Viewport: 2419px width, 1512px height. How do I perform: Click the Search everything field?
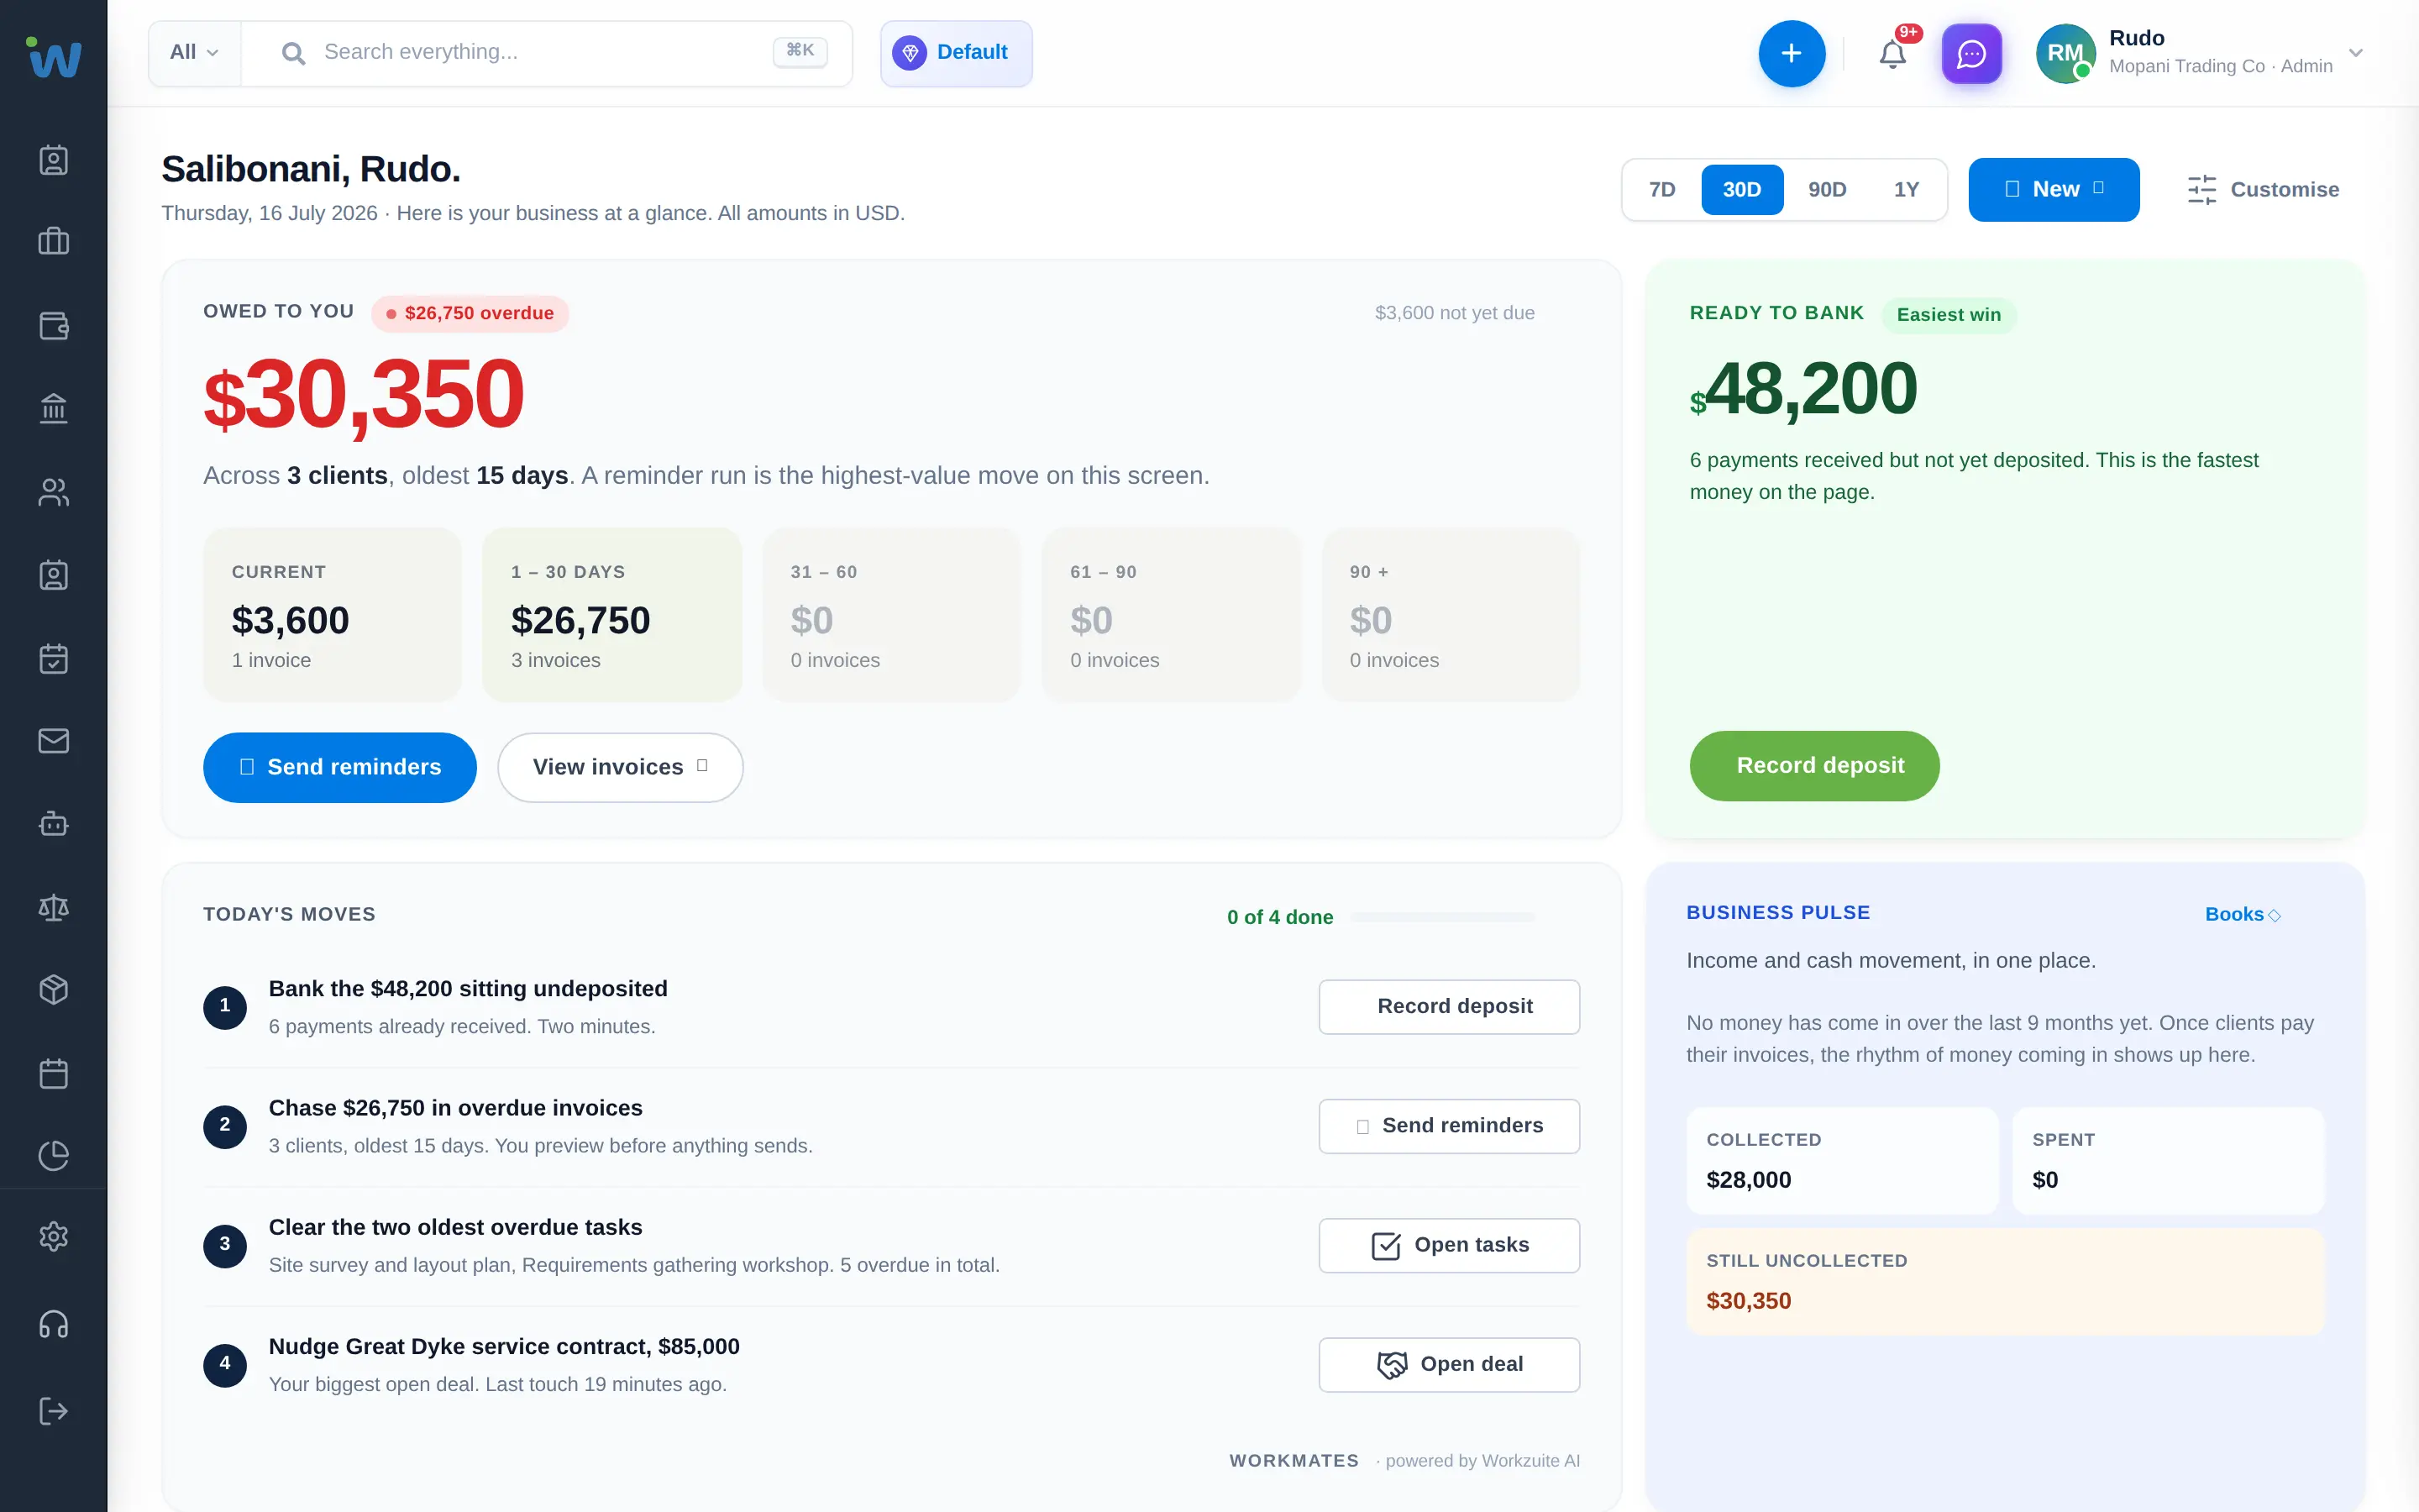click(x=547, y=52)
